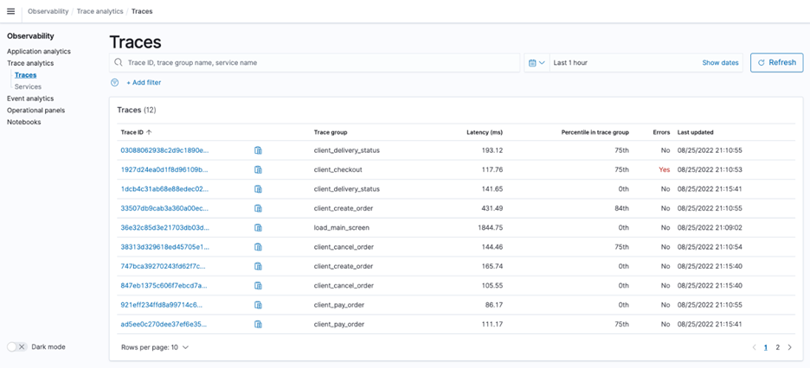Select Services in sidebar
The image size is (810, 368).
click(28, 87)
